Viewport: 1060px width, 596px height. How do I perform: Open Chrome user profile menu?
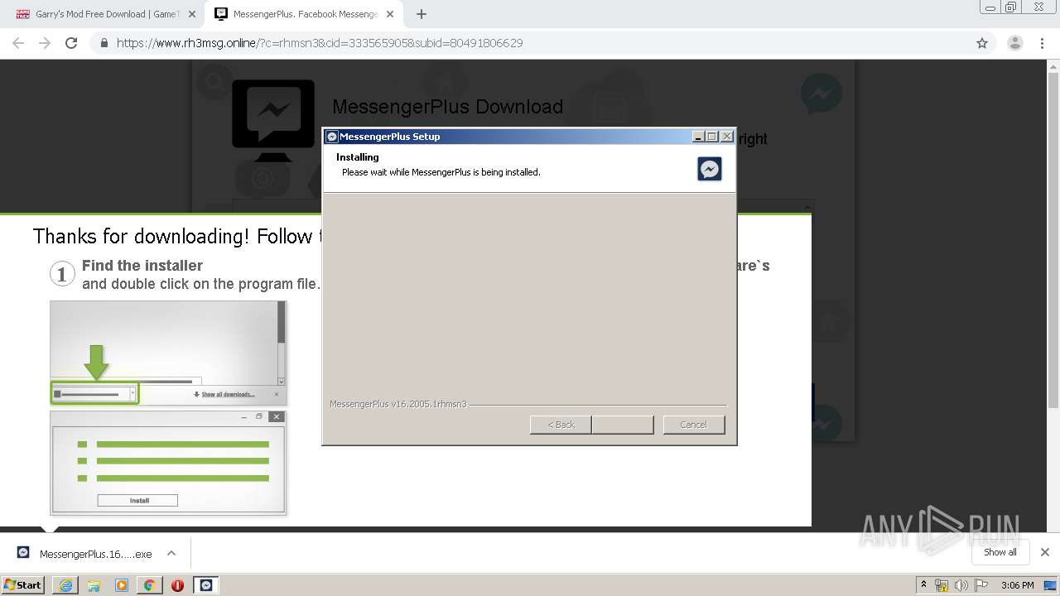pyautogui.click(x=1014, y=43)
